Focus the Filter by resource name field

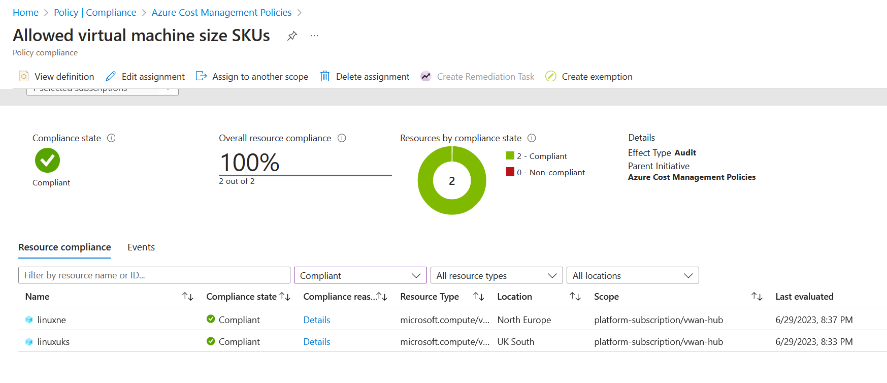(154, 275)
